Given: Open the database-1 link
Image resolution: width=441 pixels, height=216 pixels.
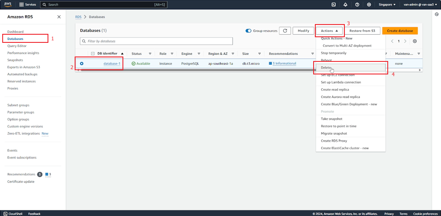Looking at the screenshot, I should coord(112,64).
